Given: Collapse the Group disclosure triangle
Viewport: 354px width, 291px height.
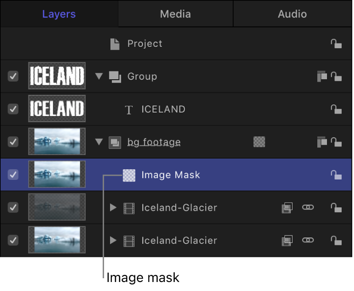Looking at the screenshot, I should click(99, 76).
